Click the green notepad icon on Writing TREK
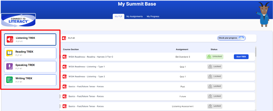Screen dimensions: 273x111 [x=10, y=80]
